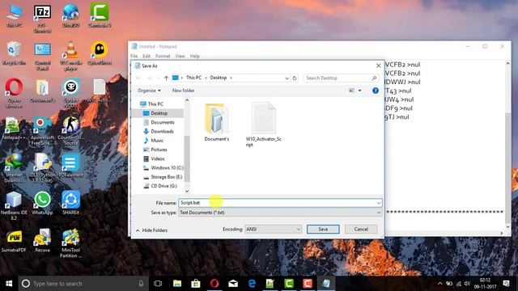Image resolution: width=518 pixels, height=291 pixels.
Task: Expand the File name history dropdown arrow
Action: click(x=379, y=203)
